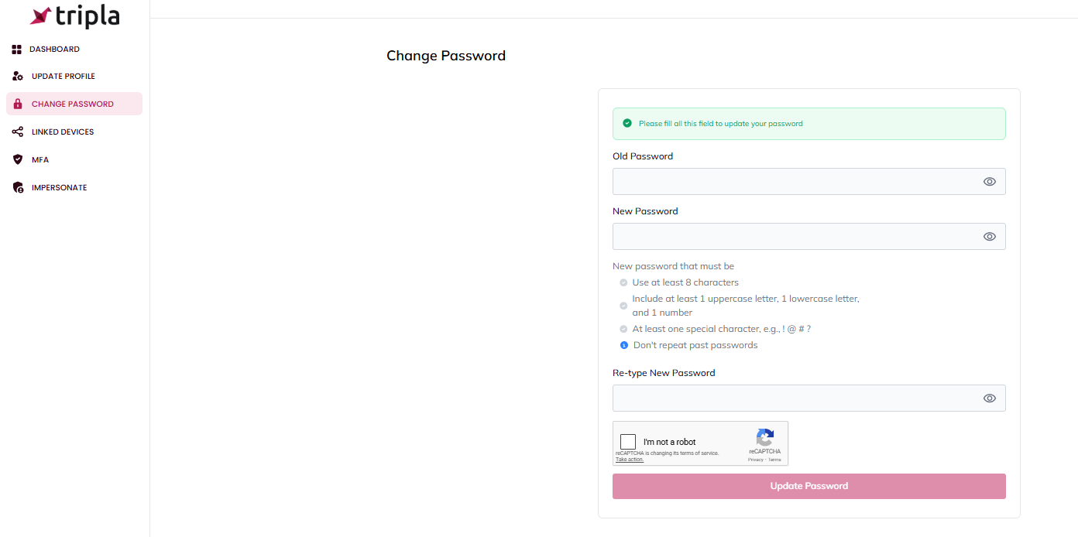The image size is (1078, 537).
Task: Show the Old Password text
Action: pyautogui.click(x=989, y=182)
